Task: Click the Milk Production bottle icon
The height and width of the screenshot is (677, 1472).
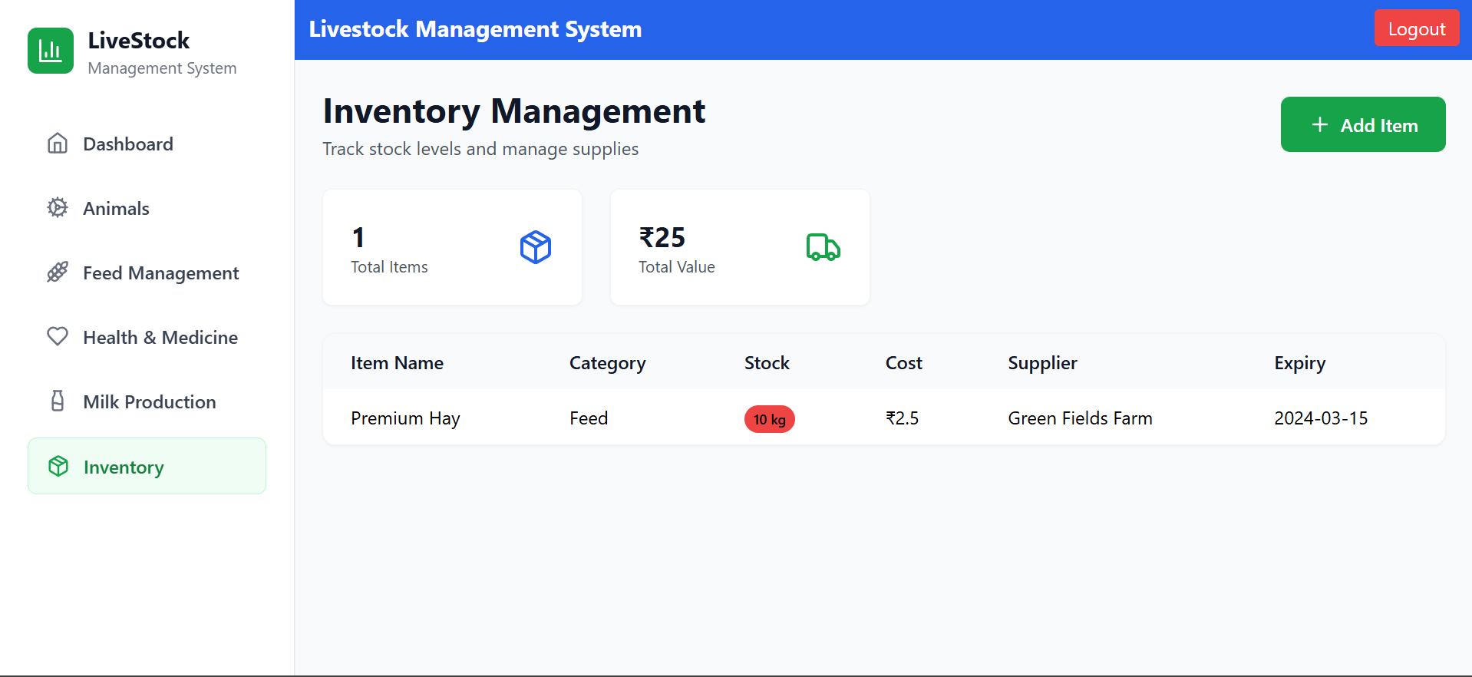Action: tap(58, 401)
